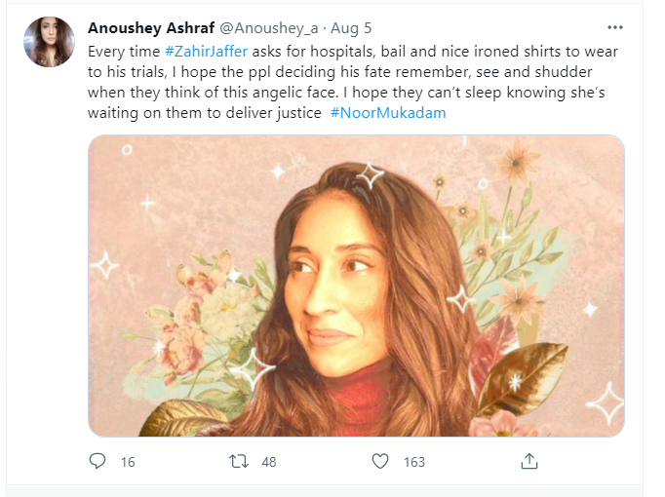Open the three-dot more options menu
The image size is (665, 497).
(x=614, y=27)
